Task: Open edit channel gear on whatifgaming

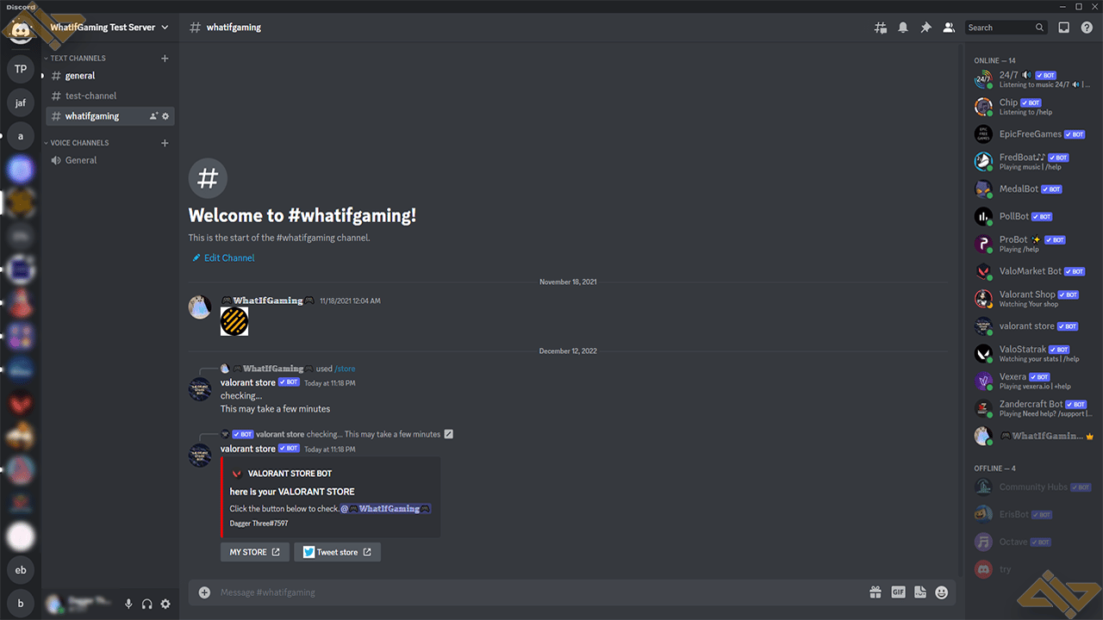Action: pos(166,116)
